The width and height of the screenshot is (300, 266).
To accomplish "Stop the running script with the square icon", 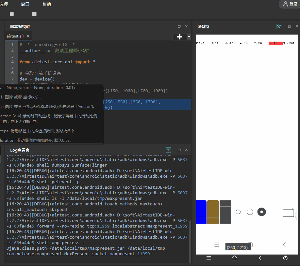I will (12, 14).
